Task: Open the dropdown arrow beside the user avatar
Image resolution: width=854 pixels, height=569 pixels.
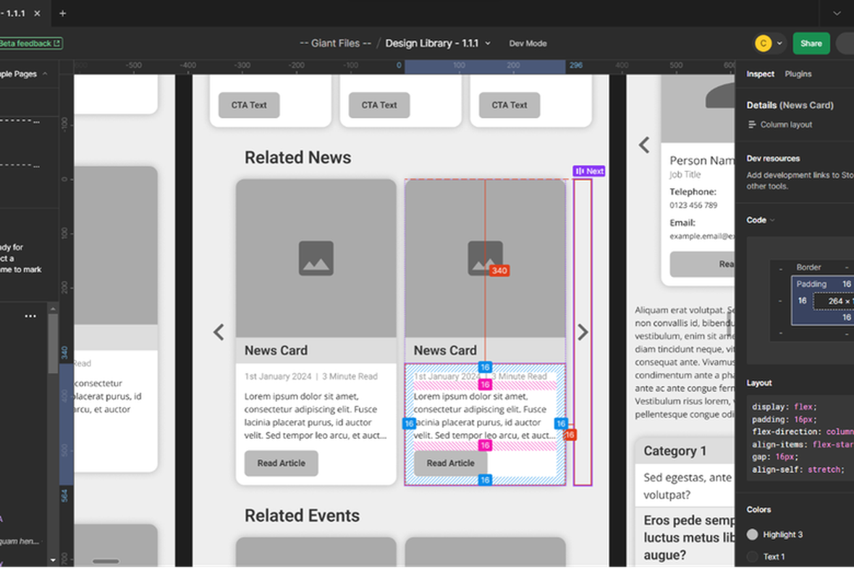Action: click(x=779, y=43)
